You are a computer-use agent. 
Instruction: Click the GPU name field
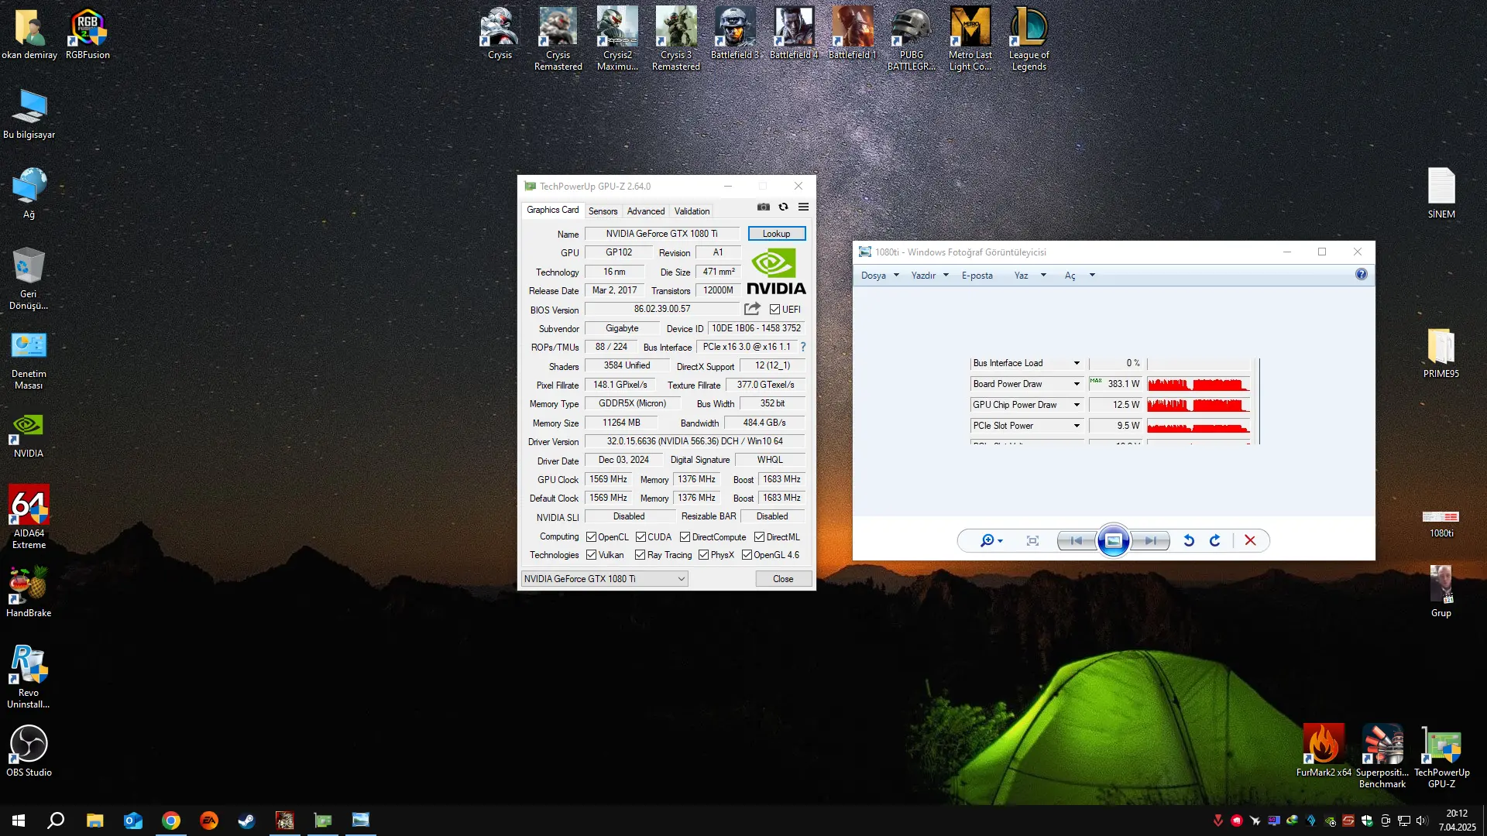(x=662, y=234)
